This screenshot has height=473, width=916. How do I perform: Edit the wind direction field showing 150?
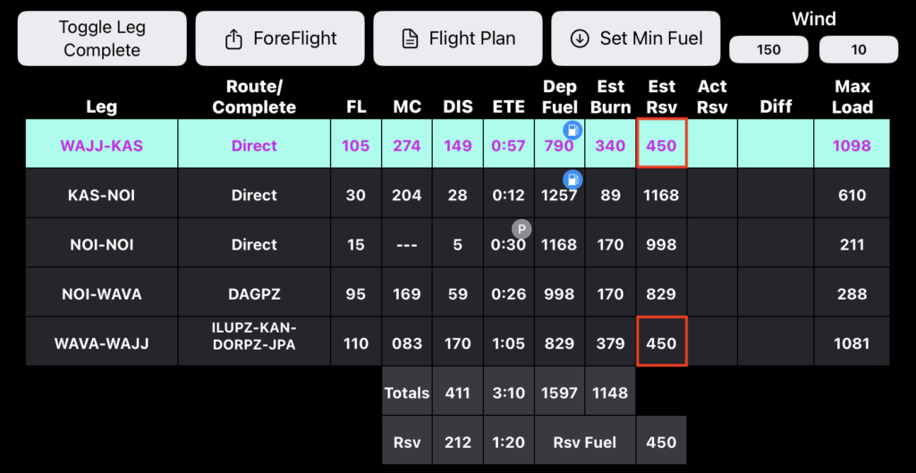pyautogui.click(x=769, y=50)
